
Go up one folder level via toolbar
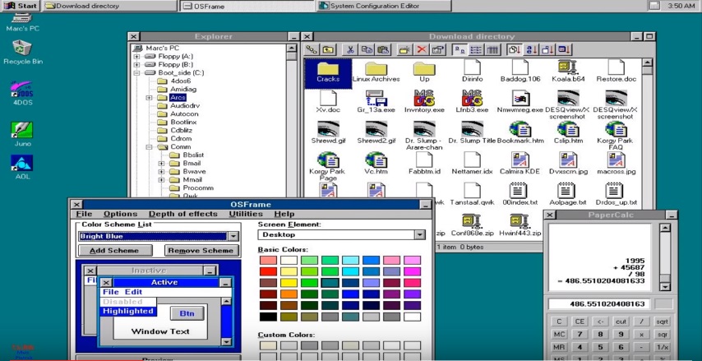(328, 49)
